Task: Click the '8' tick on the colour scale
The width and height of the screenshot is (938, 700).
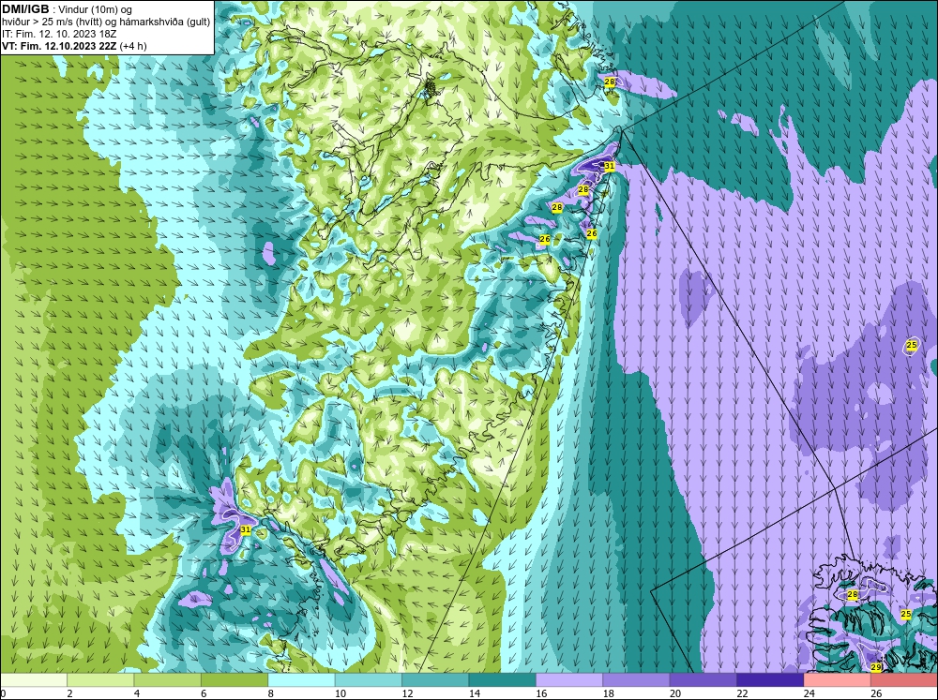Action: pos(271,694)
